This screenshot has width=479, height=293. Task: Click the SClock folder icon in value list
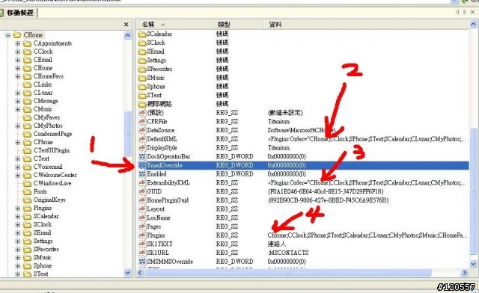click(142, 43)
